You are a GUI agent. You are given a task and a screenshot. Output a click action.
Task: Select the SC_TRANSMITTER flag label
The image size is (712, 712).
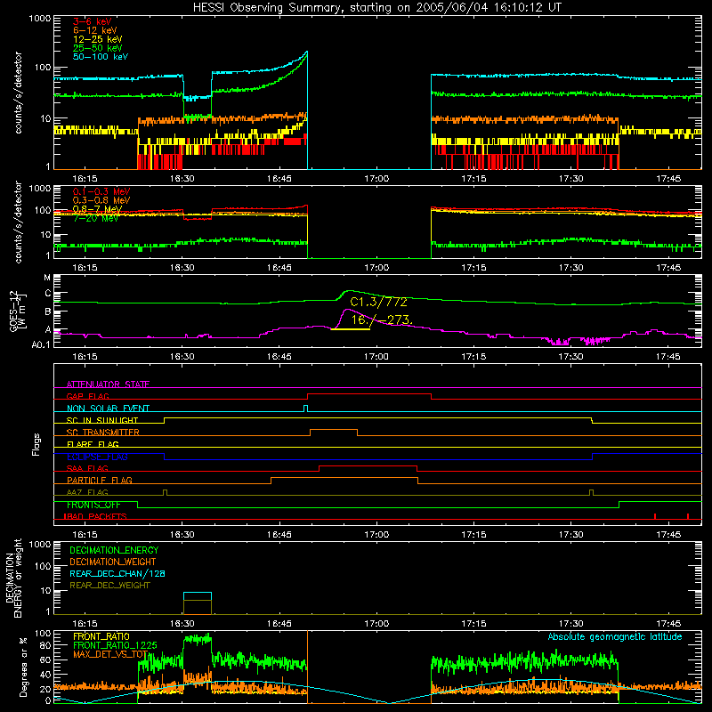tap(103, 432)
